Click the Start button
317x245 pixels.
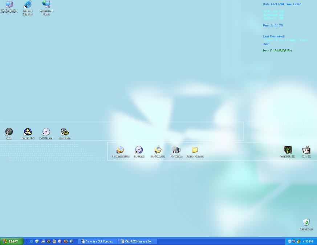[x=12, y=241]
